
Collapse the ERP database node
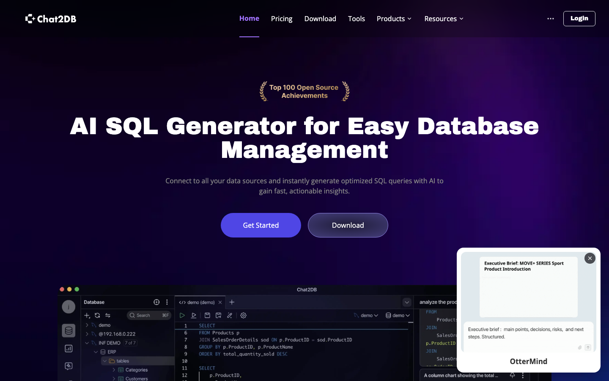(x=96, y=352)
